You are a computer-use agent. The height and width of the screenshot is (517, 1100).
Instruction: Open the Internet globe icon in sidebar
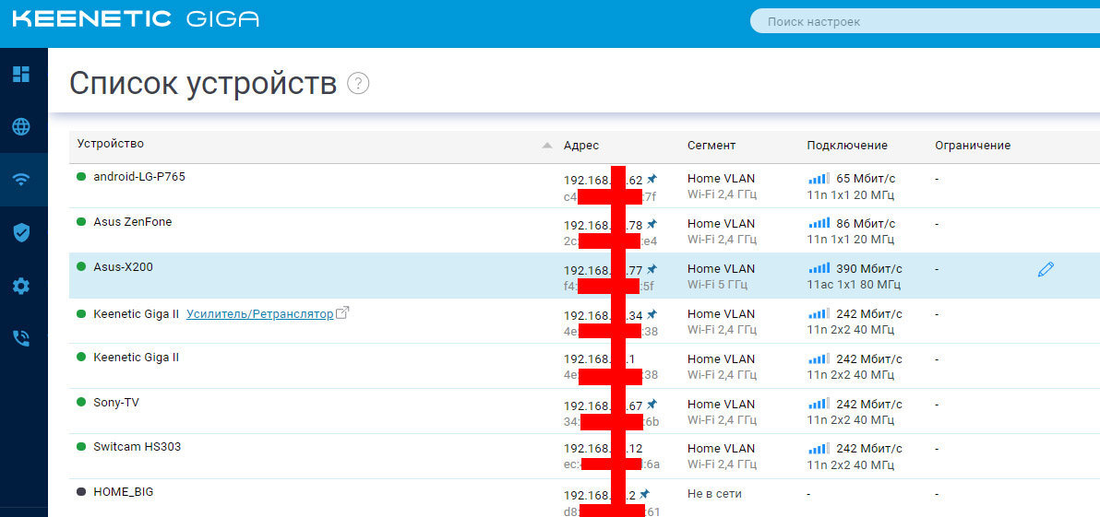(x=22, y=127)
